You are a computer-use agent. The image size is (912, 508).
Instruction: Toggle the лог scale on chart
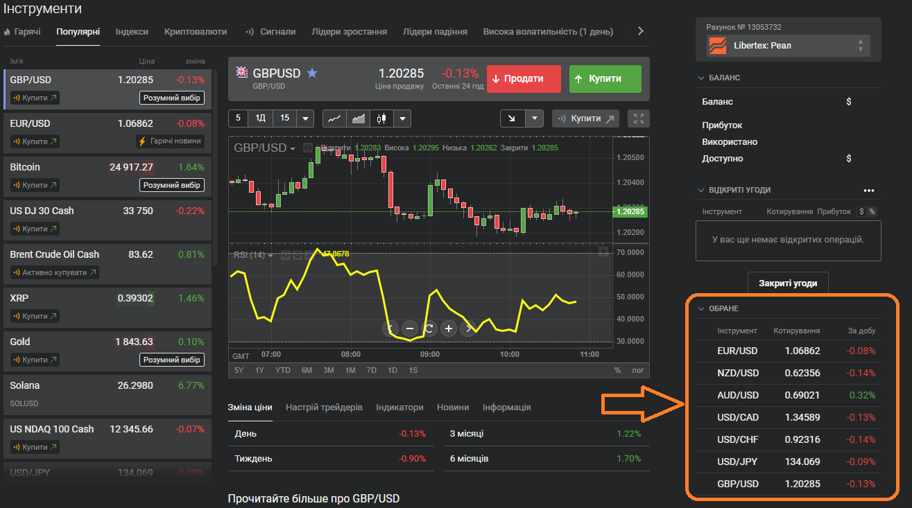pos(637,370)
